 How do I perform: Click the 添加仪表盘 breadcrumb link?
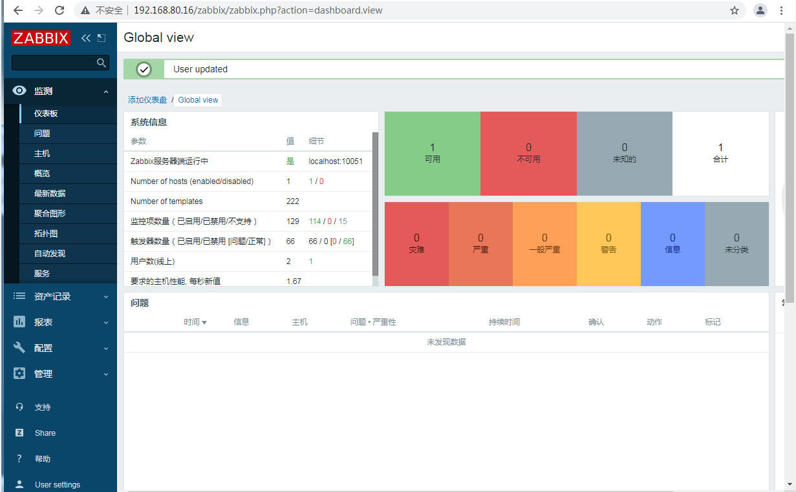[147, 100]
